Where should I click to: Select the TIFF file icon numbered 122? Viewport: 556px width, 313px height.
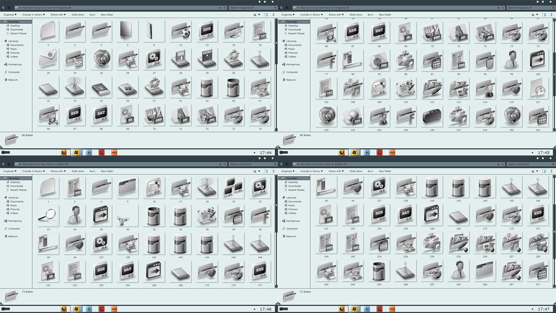pyautogui.click(x=352, y=116)
